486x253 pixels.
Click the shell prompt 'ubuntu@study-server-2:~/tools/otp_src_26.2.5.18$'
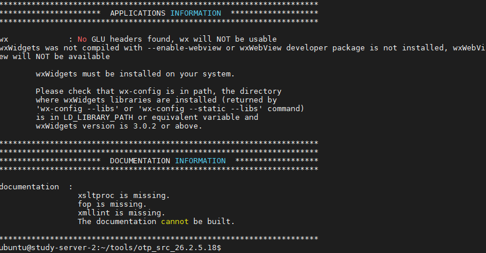point(111,248)
